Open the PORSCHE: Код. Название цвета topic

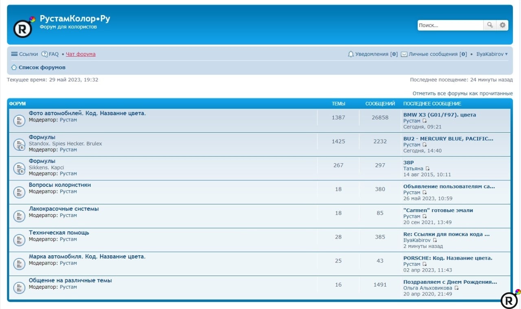pyautogui.click(x=448, y=258)
